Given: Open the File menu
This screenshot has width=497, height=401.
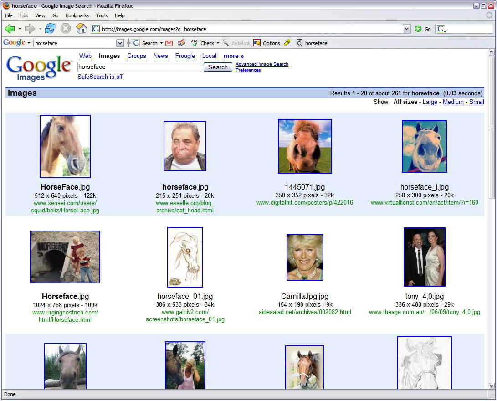Looking at the screenshot, I should pos(9,15).
